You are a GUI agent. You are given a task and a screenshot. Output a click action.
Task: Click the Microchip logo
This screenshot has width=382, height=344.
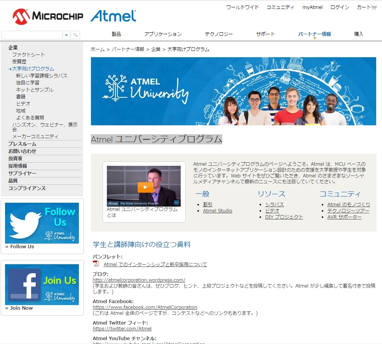tap(48, 17)
